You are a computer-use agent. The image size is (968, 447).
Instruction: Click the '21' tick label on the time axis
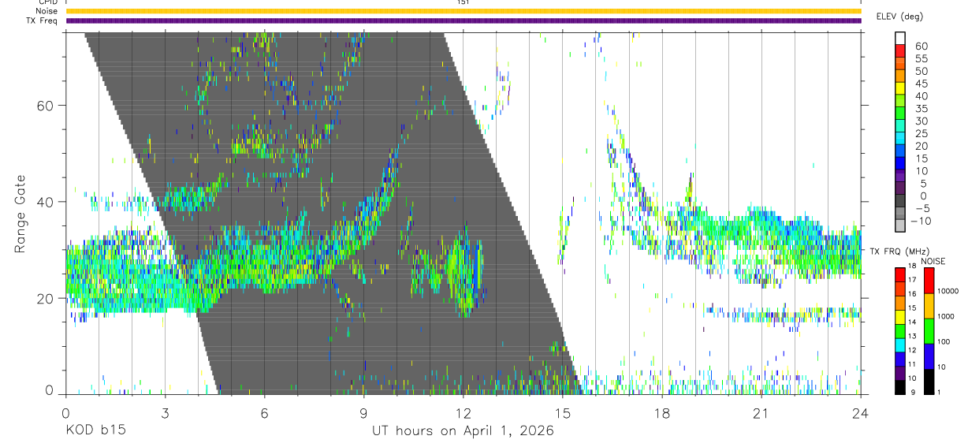click(x=761, y=413)
